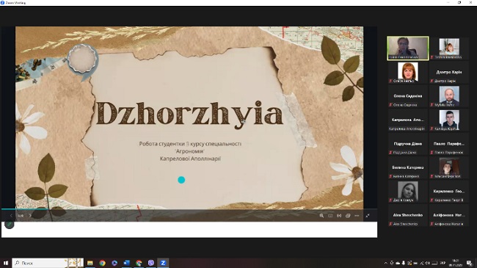Open the taskbar clock and date

tap(456, 263)
